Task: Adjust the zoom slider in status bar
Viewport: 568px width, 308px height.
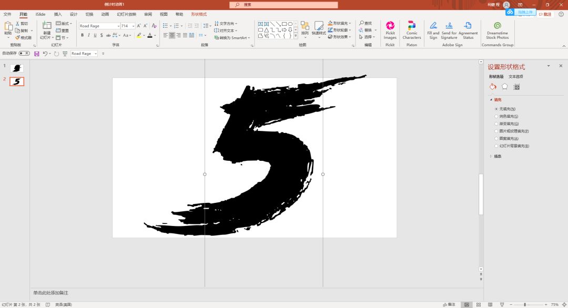Action: (x=524, y=305)
